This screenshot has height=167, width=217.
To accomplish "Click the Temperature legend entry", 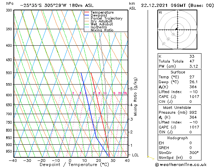I will pos(99,12).
